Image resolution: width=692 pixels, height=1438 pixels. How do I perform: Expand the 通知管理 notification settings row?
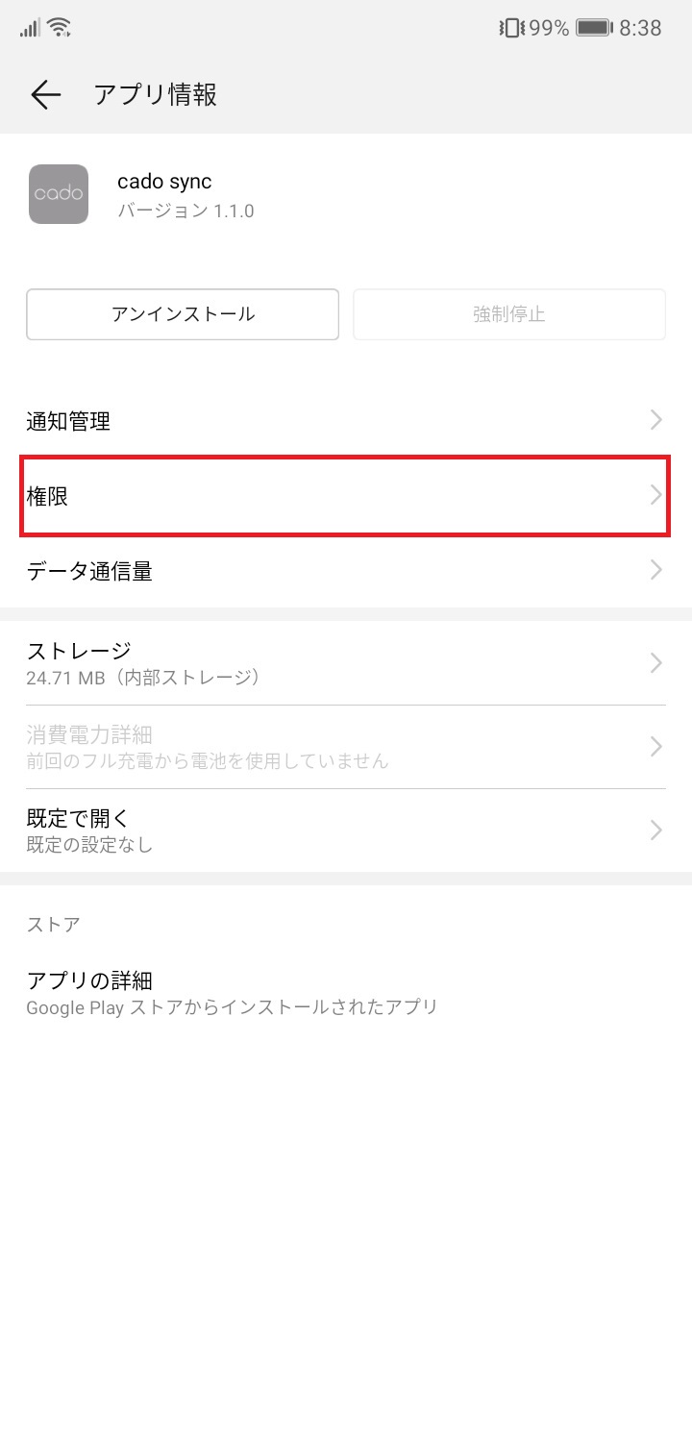[346, 420]
